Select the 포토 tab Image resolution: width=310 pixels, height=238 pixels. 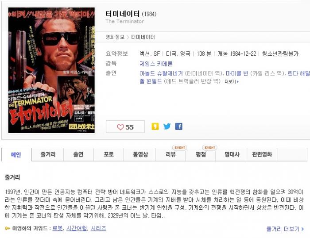click(109, 154)
